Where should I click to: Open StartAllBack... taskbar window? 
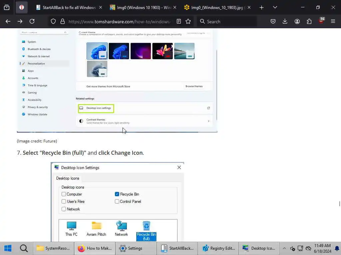178,248
